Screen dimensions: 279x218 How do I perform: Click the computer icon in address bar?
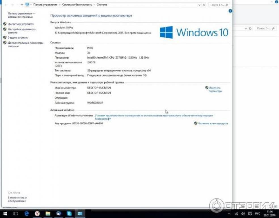tap(27, 5)
